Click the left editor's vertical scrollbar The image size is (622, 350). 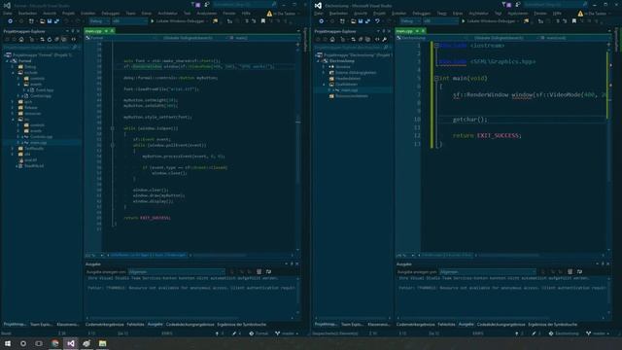click(x=298, y=147)
